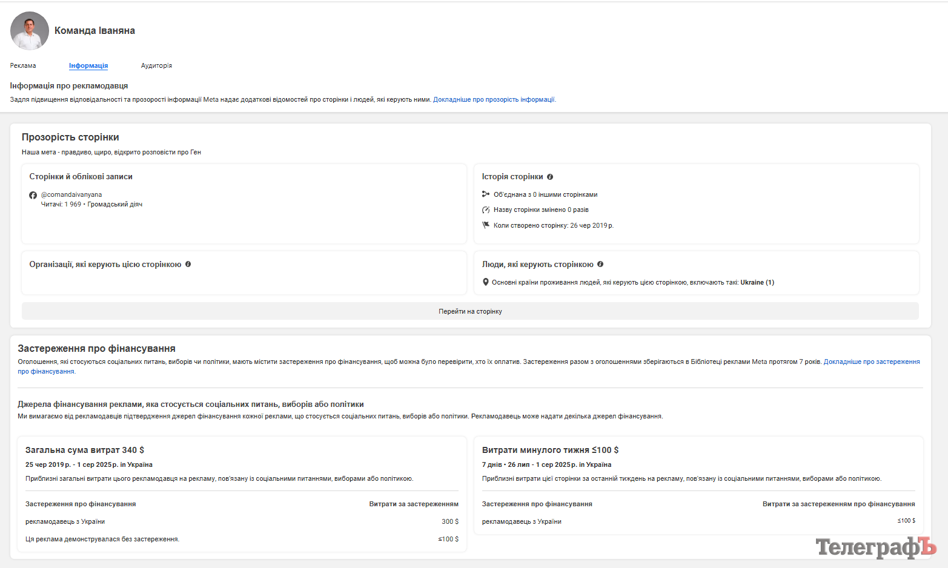
Task: Click the 1 969 followers count
Action: (x=73, y=204)
